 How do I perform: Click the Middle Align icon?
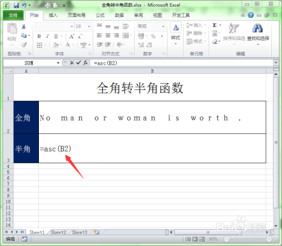(108, 26)
